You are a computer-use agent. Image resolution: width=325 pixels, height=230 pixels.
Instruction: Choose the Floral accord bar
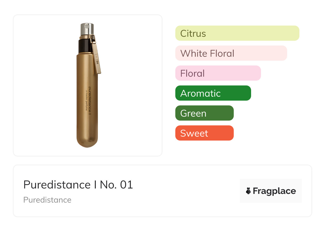pos(218,73)
